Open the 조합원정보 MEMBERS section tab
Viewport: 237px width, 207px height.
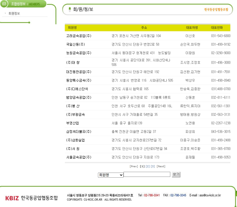pyautogui.click(x=25, y=4)
